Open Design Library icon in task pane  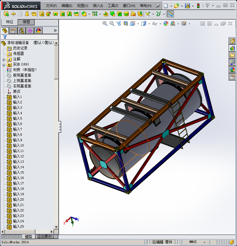click(232, 48)
